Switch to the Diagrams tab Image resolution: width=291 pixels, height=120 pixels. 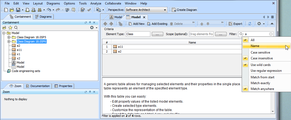click(43, 17)
